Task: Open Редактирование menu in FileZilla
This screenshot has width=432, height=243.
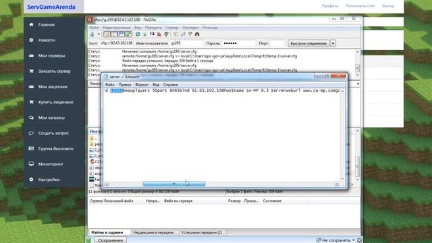Action: point(116,28)
